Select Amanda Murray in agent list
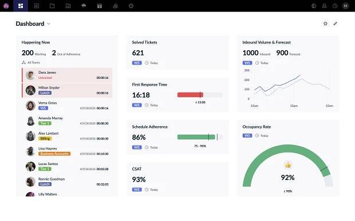The width and height of the screenshot is (355, 221). point(67,120)
